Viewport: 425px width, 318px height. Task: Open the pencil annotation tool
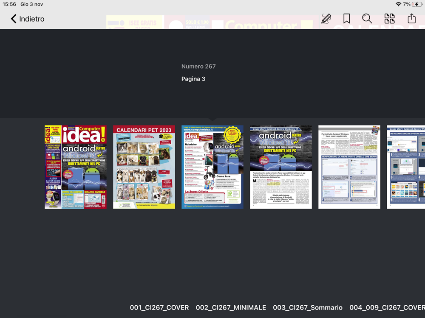click(x=326, y=19)
